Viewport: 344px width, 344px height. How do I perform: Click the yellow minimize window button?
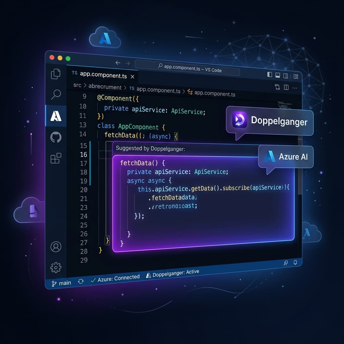coord(60,58)
